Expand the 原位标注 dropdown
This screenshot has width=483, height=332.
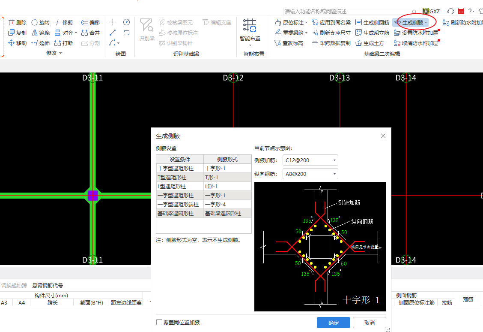[307, 23]
